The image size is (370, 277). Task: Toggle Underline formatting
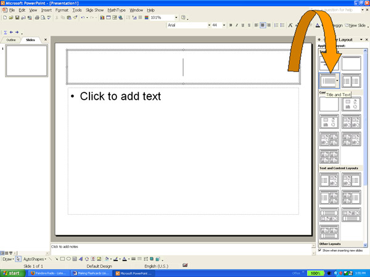pos(243,25)
